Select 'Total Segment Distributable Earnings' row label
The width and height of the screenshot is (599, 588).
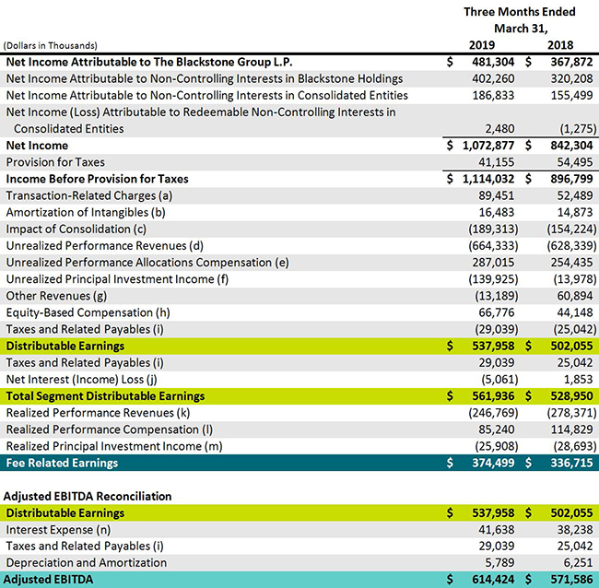105,395
